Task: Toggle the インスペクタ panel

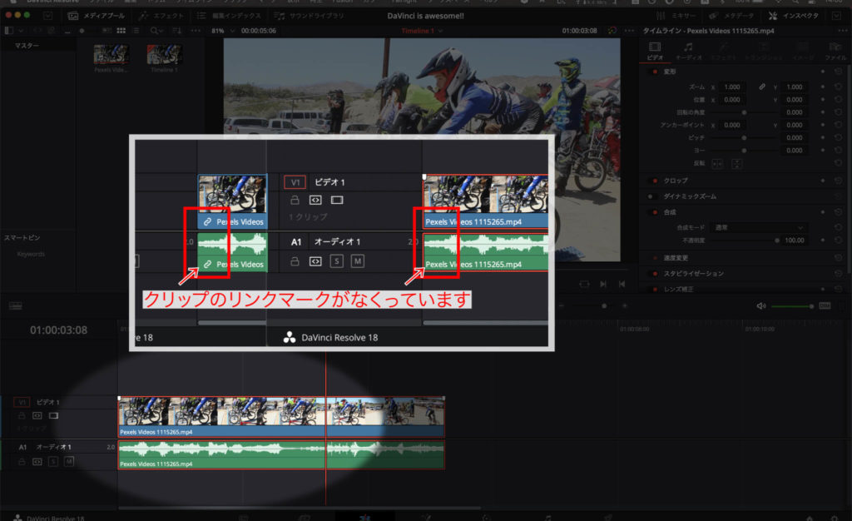Action: coord(793,16)
